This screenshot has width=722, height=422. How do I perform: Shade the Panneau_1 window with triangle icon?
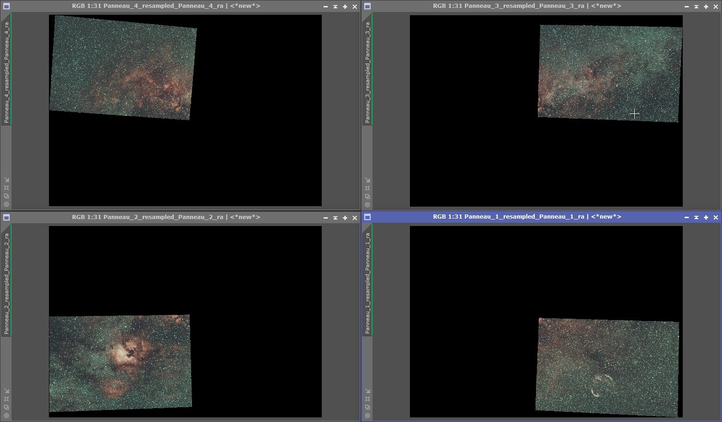click(x=696, y=217)
